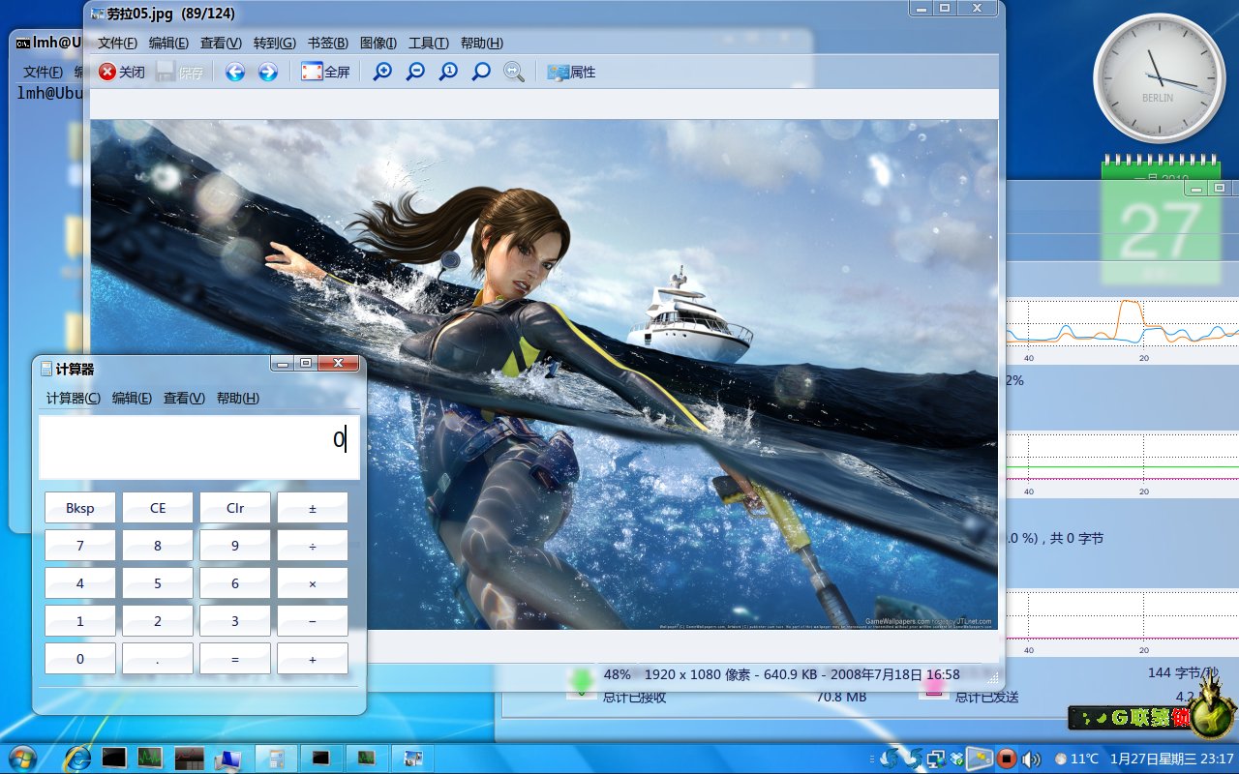Open 计算器(C) menu in the calculator
The width and height of the screenshot is (1239, 774).
74,398
